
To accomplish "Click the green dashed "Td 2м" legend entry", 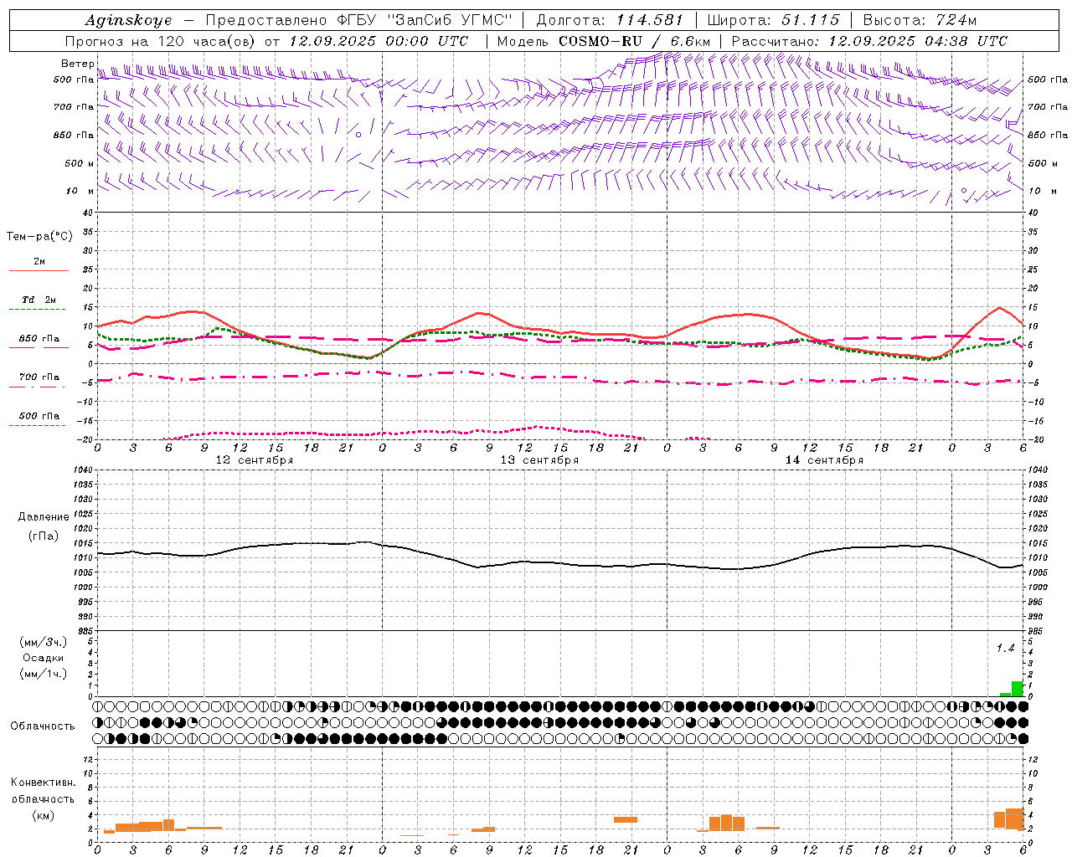I will (x=39, y=304).
